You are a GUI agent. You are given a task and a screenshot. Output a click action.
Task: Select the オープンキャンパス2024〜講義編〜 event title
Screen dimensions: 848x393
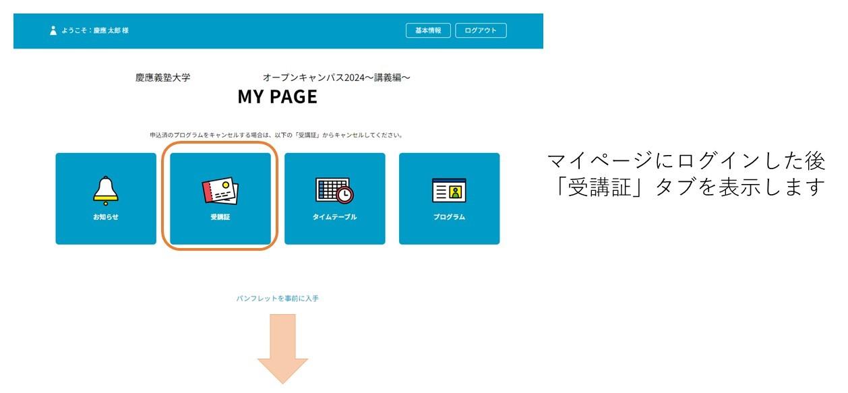tap(336, 78)
